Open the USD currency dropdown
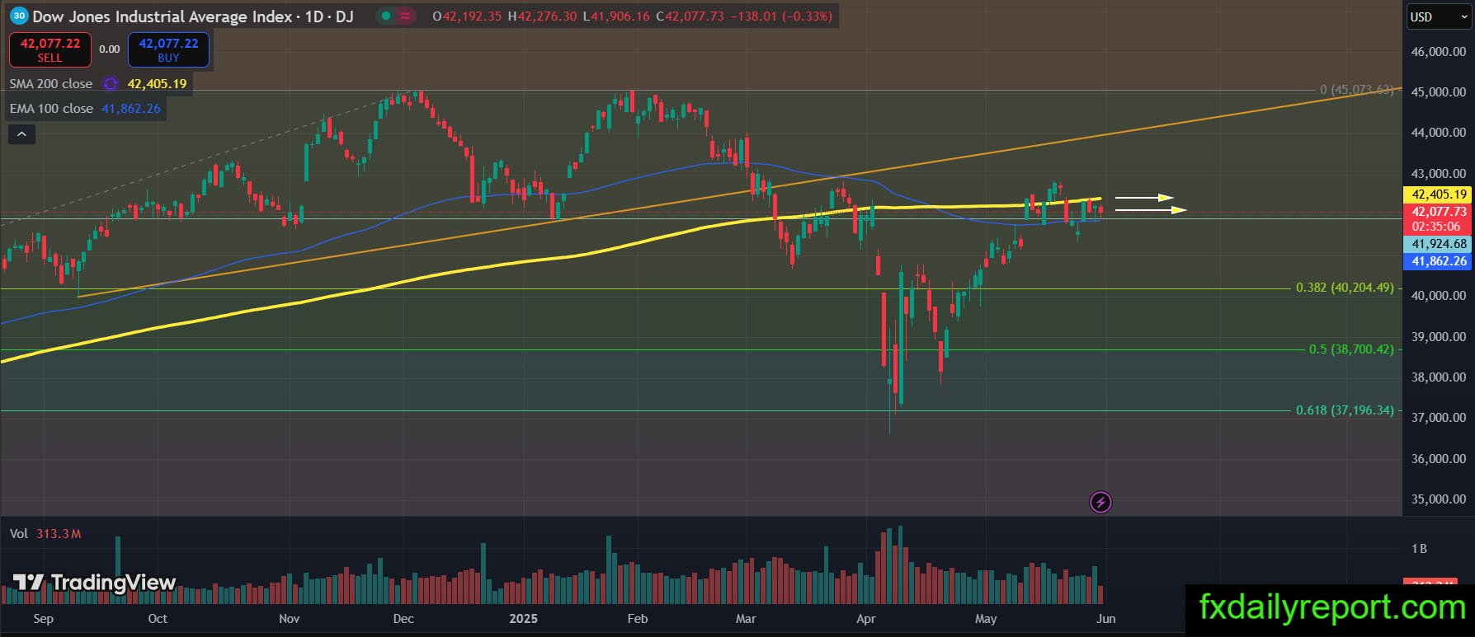 (1438, 17)
